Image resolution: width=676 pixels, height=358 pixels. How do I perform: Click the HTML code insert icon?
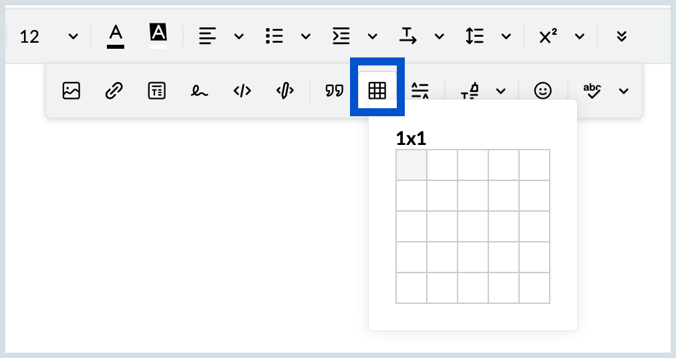pos(242,91)
